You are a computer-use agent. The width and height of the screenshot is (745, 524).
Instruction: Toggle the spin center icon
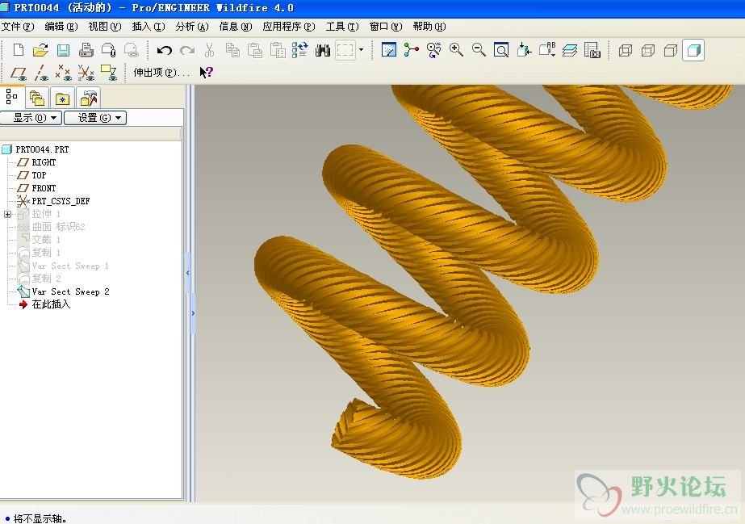[412, 50]
